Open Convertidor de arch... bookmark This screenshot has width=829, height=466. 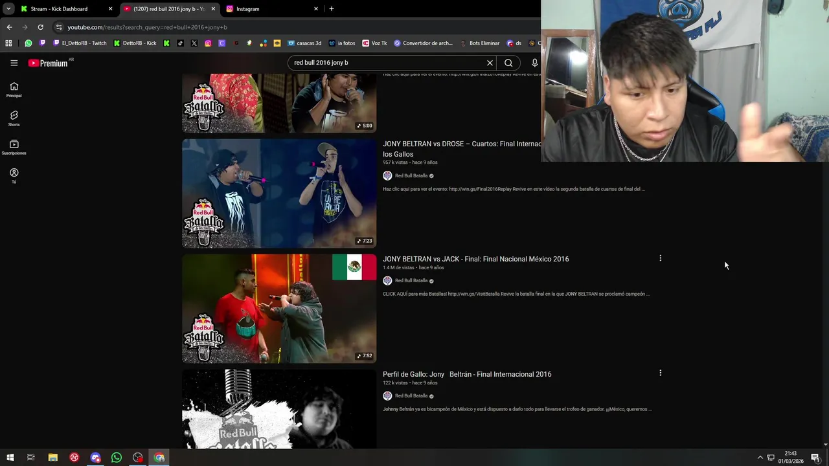(424, 43)
